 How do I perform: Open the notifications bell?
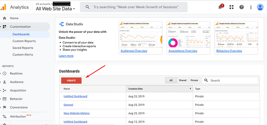point(220,7)
